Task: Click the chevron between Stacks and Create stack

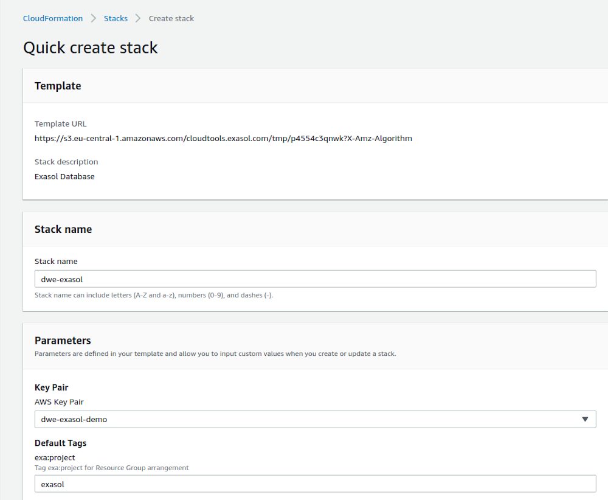Action: [137, 18]
